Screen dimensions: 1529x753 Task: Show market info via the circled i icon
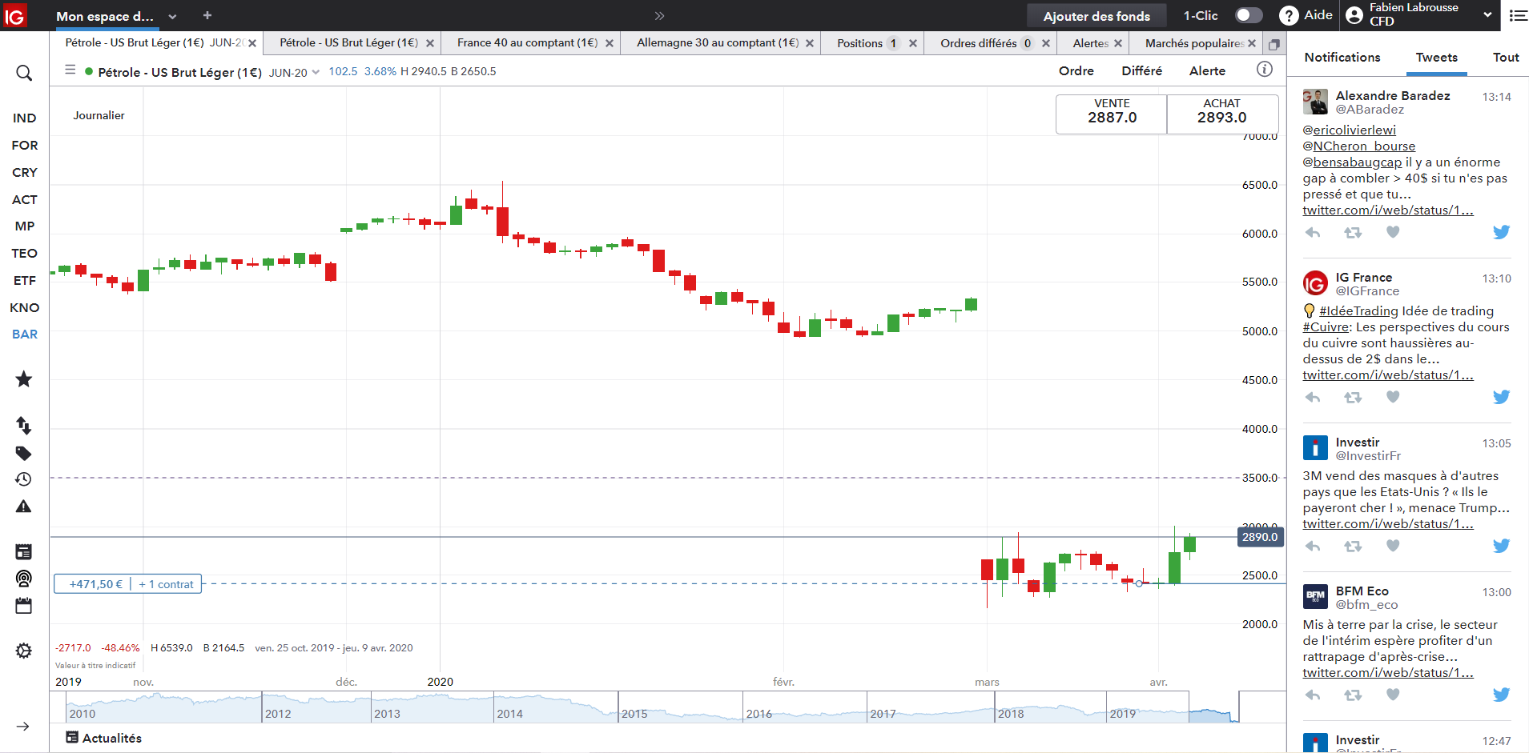coord(1265,70)
